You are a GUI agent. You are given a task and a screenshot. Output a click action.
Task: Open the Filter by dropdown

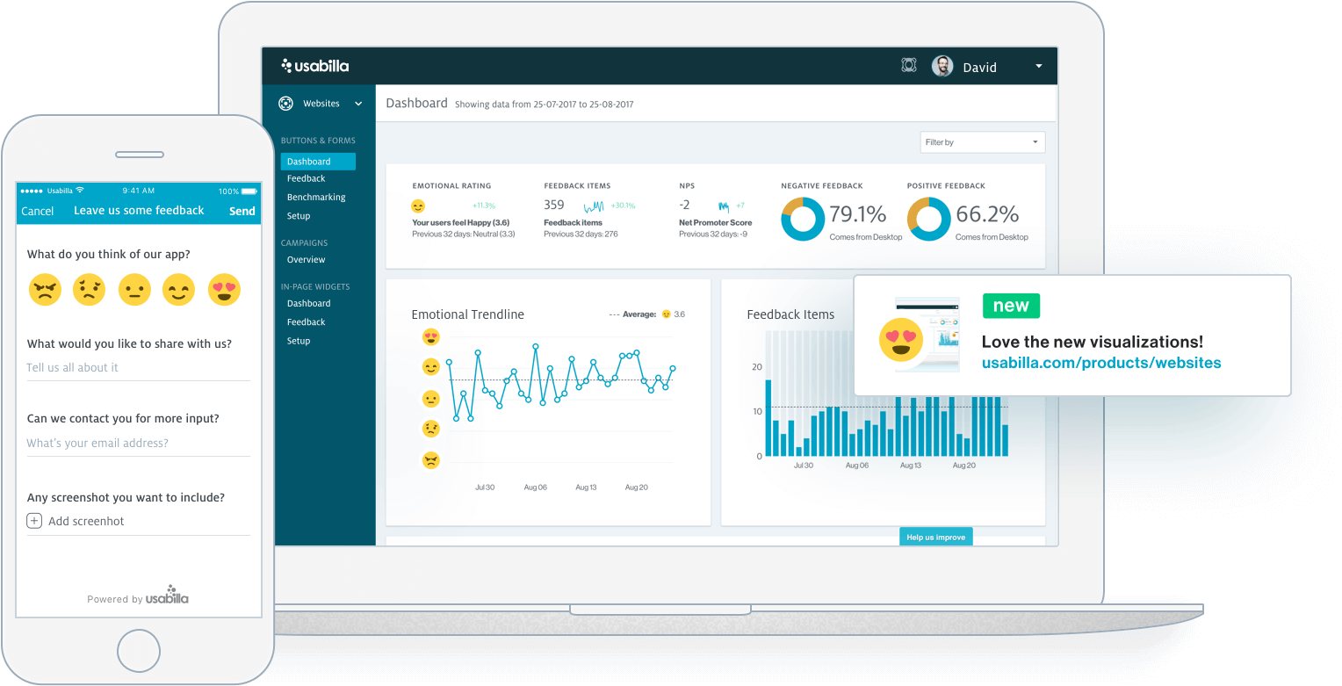[982, 141]
